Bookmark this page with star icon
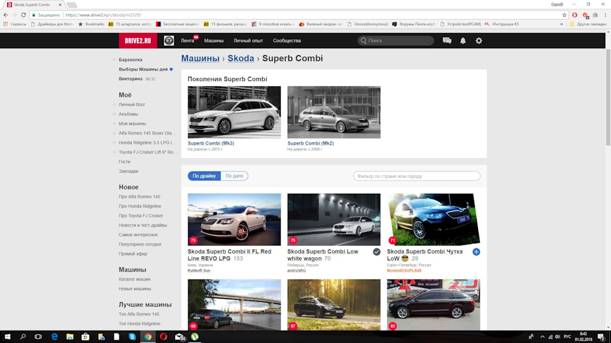This screenshot has width=611, height=343. click(x=565, y=15)
